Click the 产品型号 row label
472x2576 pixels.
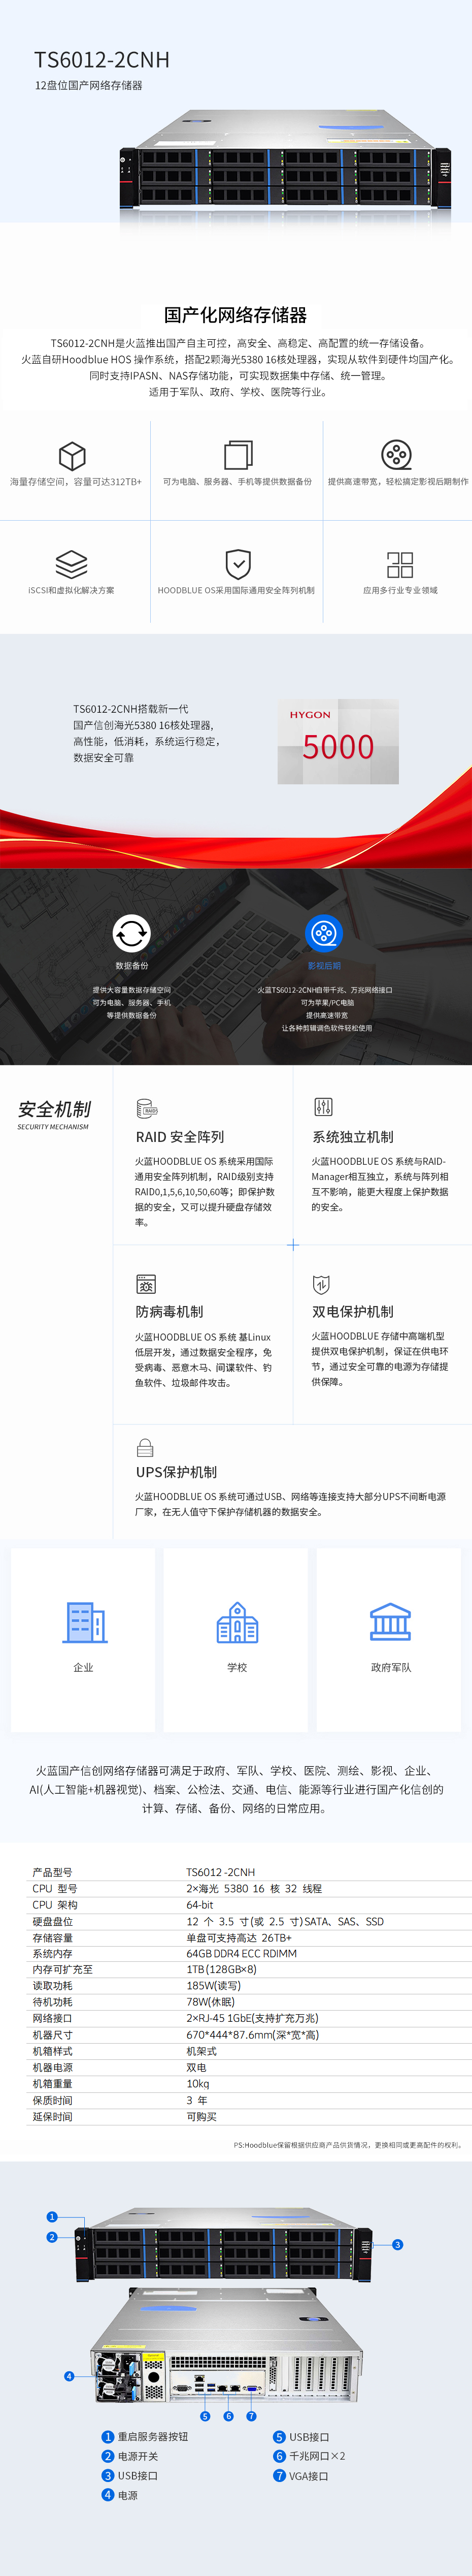click(52, 1872)
